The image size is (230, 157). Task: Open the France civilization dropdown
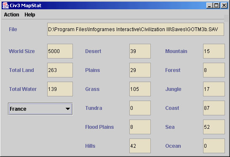point(40,109)
